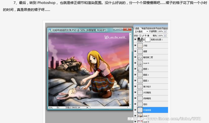Hide the 图层 1 layer
209x123 pixels.
[x=135, y=69]
